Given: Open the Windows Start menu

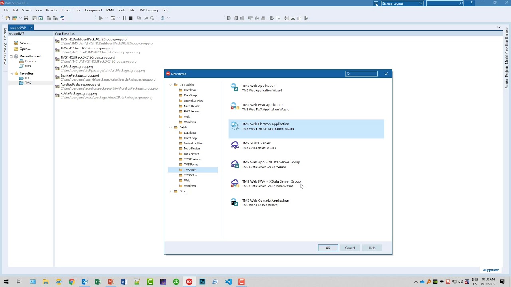Looking at the screenshot, I should point(6,282).
